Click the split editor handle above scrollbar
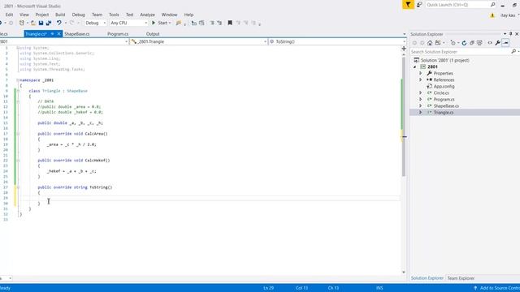The height and width of the screenshot is (292, 520). point(404,49)
